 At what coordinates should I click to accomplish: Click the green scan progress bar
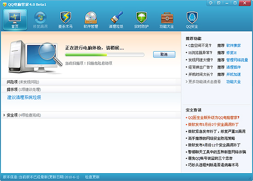click(x=104, y=55)
